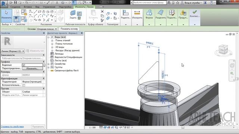Select Легенды in project browser
Screen dimensions: 239x134
click(59, 54)
